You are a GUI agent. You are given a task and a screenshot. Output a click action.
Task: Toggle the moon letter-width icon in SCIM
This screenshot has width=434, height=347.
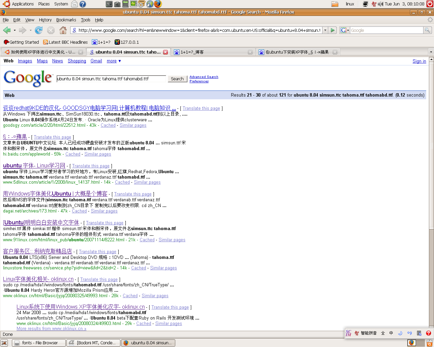tap(400, 333)
